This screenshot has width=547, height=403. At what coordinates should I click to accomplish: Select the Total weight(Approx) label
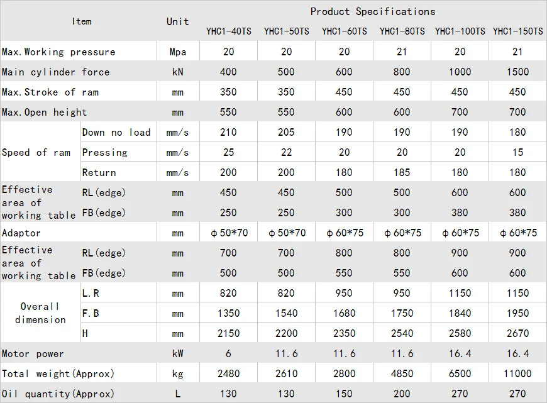(x=58, y=374)
